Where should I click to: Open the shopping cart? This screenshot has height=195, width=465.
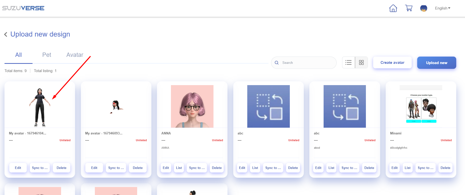[x=409, y=8]
